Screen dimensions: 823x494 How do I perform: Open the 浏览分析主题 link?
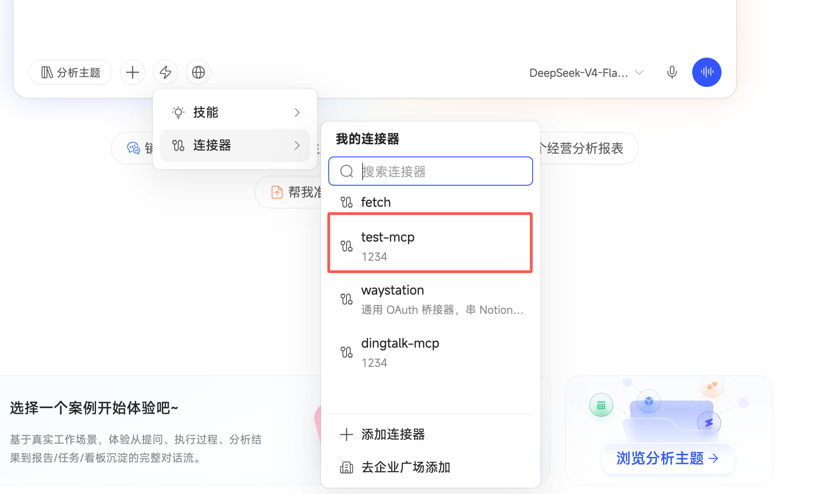tap(668, 458)
